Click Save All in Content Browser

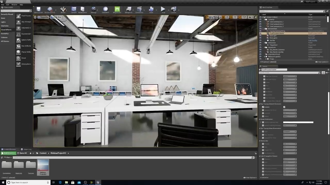click(x=22, y=153)
